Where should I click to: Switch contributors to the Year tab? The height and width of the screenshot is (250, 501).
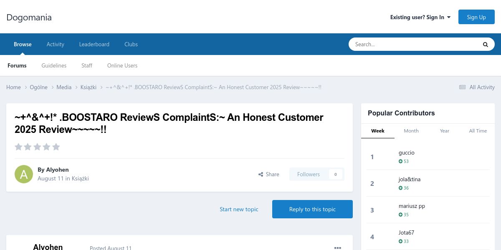point(445,131)
